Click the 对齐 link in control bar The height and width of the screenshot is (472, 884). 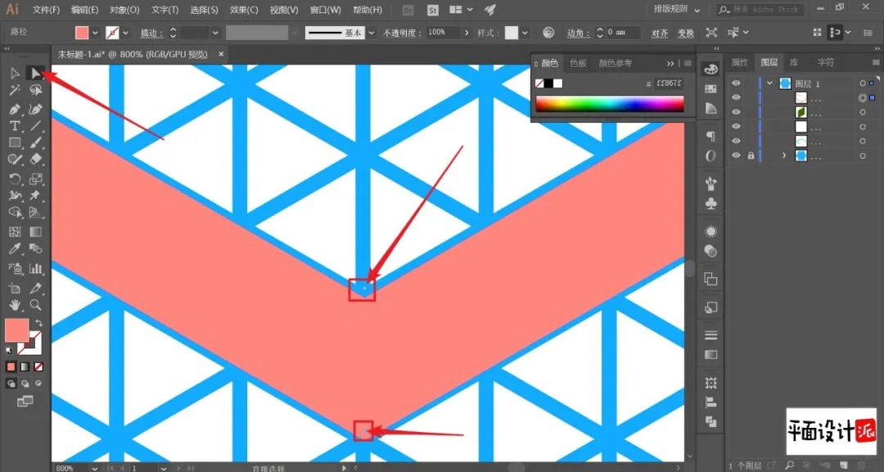point(660,34)
